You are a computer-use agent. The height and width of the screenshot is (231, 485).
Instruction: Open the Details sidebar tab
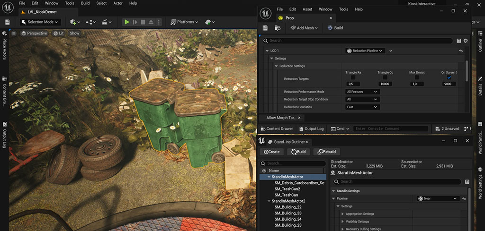(480, 86)
